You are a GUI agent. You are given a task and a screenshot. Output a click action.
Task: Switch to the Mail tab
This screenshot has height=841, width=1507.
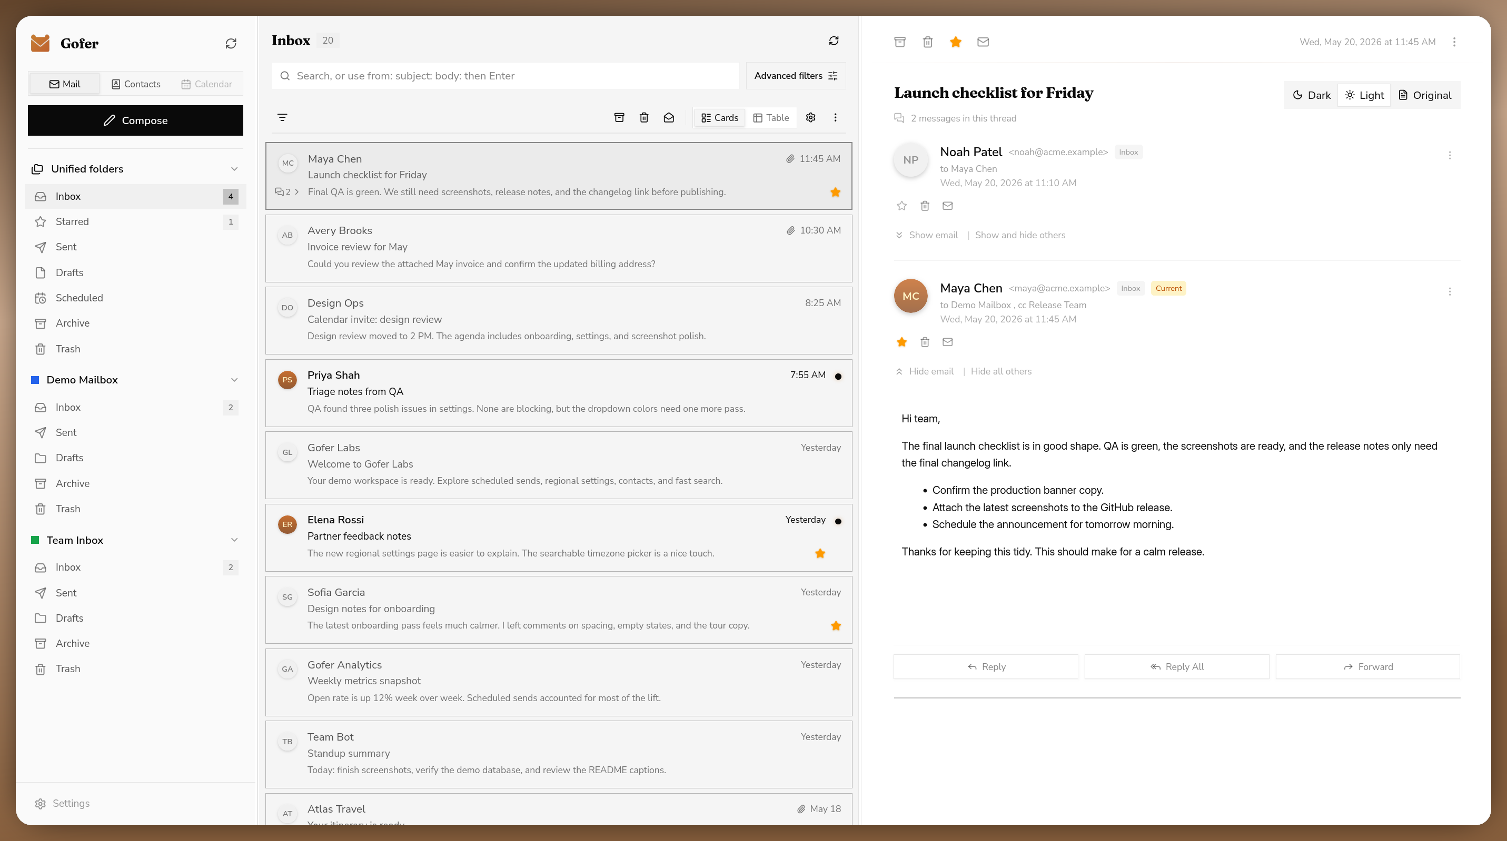point(64,84)
